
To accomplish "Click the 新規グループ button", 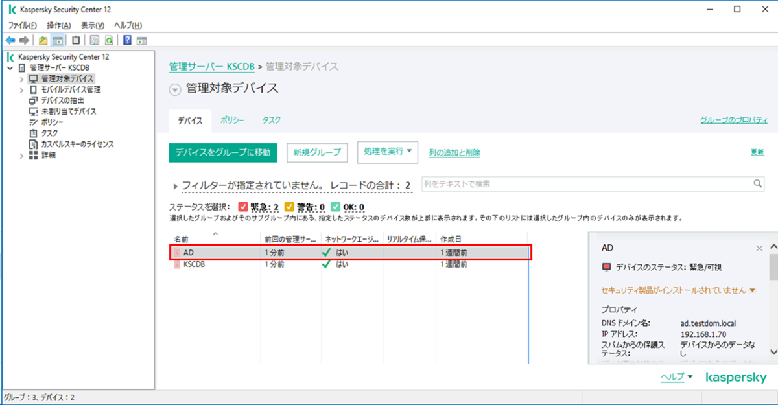I will [x=317, y=153].
